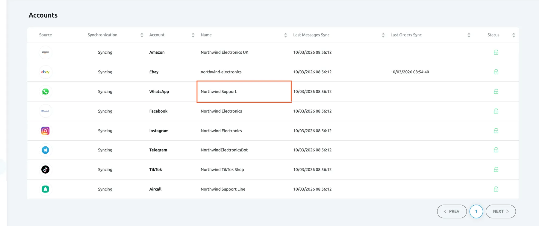Screen dimensions: 539x226
Task: Sort by Last Orders Sync arrows
Action: (x=469, y=35)
